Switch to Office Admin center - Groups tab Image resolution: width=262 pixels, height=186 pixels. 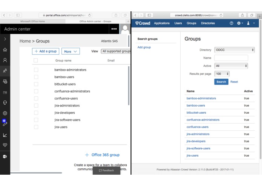95,21
